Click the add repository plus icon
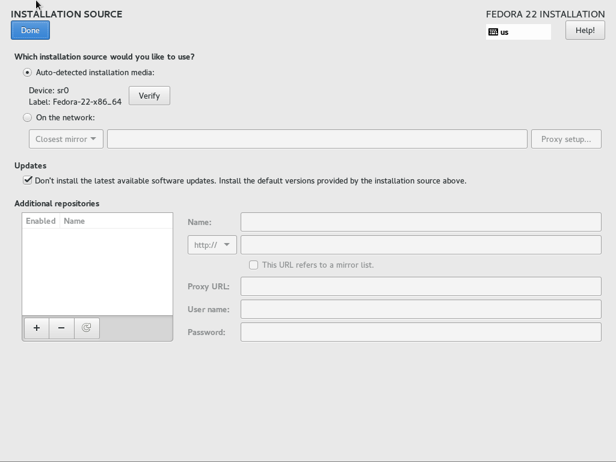Screen dimensions: 616x462 coord(37,328)
